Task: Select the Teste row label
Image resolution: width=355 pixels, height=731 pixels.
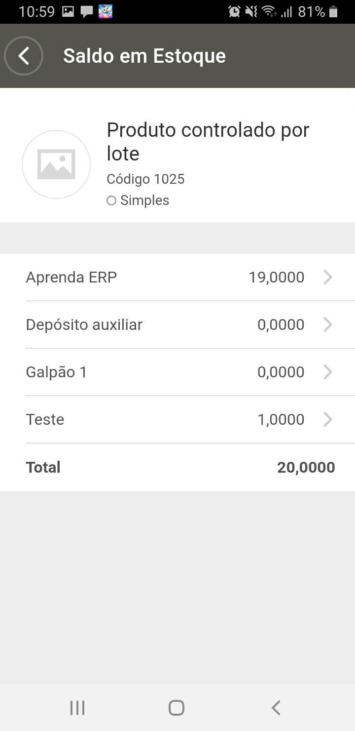Action: coord(45,419)
